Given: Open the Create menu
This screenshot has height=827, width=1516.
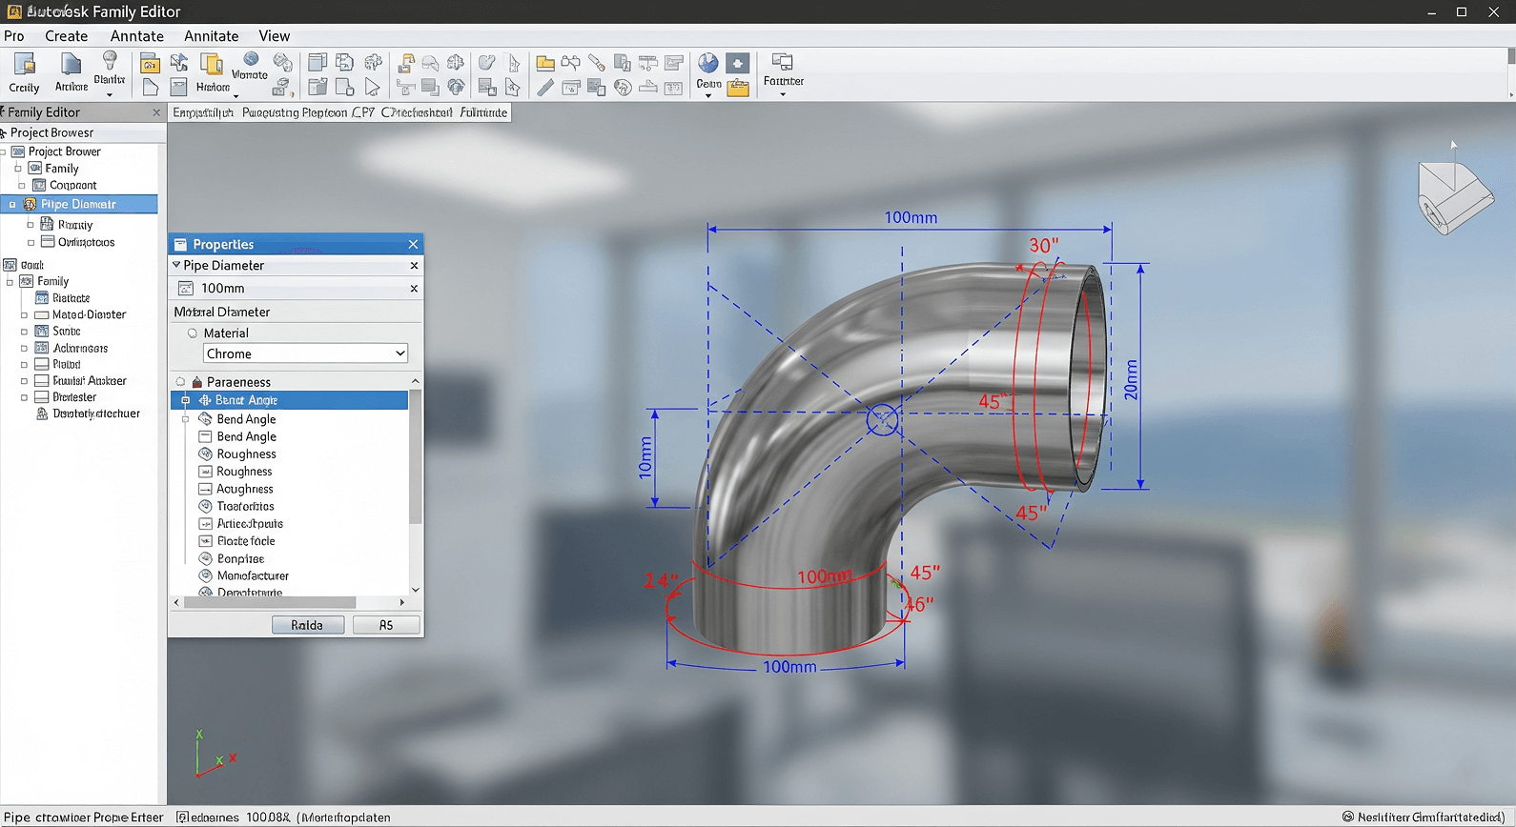Looking at the screenshot, I should (66, 36).
